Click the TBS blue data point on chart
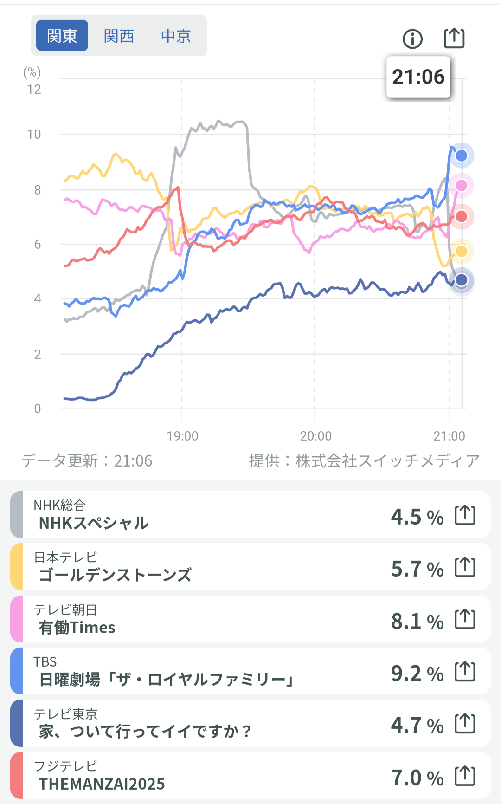The image size is (501, 804). tap(461, 156)
